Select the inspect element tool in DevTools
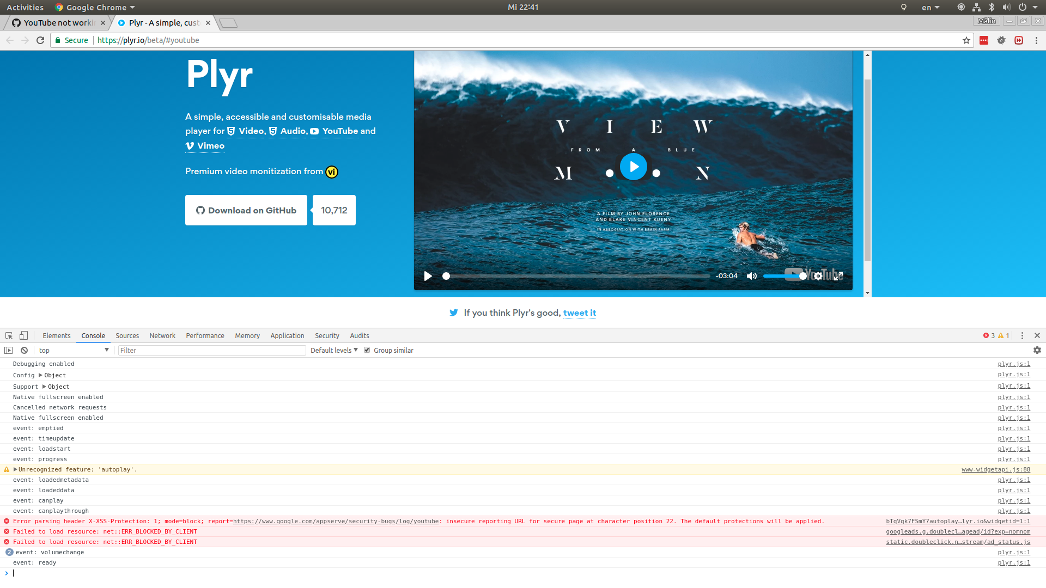The height and width of the screenshot is (588, 1046). tap(8, 335)
